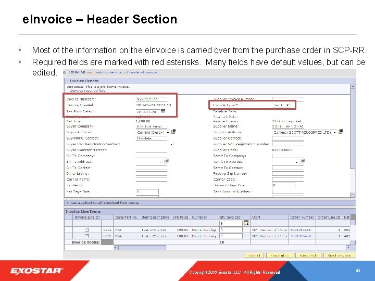The height and width of the screenshot is (281, 375).
Task: Click the Qty Invoiced field for line 0001
Action: (x=231, y=229)
